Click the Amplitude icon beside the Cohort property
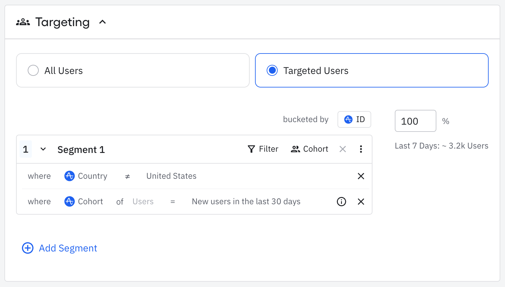 pos(69,201)
